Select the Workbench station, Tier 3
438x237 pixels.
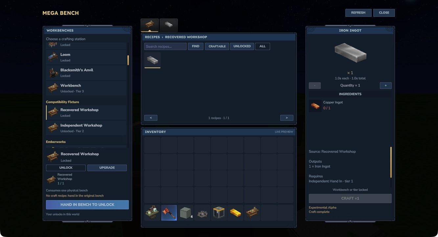(x=86, y=88)
